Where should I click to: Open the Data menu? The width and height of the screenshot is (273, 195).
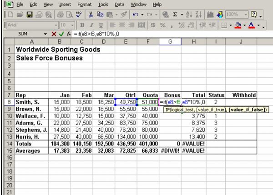coord(119,5)
